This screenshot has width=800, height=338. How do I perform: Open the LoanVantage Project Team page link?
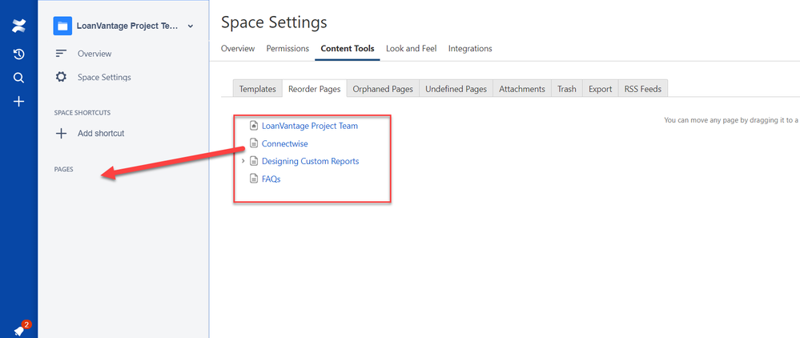coord(310,126)
